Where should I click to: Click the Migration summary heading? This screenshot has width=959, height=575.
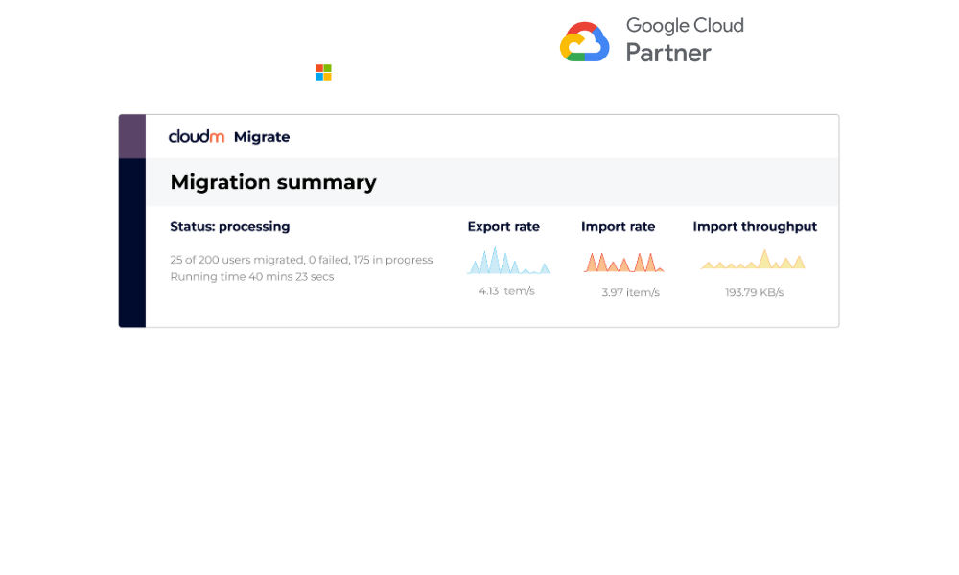(273, 182)
